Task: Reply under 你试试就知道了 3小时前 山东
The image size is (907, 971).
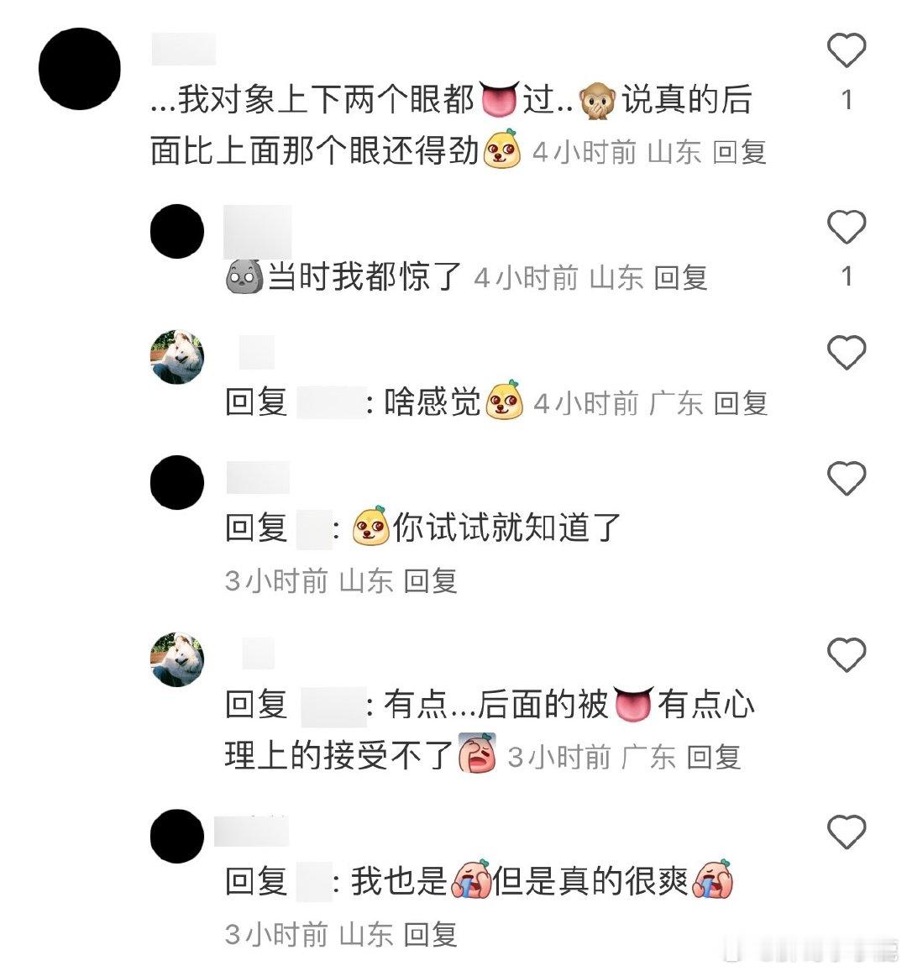Action: pos(430,581)
